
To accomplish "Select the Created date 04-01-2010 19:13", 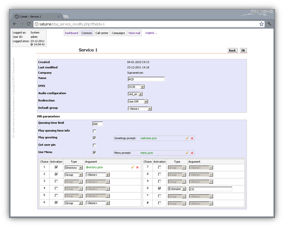I will (138, 62).
